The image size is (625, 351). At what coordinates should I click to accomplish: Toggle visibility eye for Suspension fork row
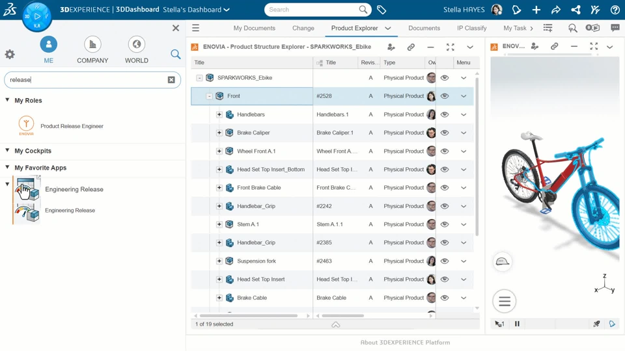(445, 261)
